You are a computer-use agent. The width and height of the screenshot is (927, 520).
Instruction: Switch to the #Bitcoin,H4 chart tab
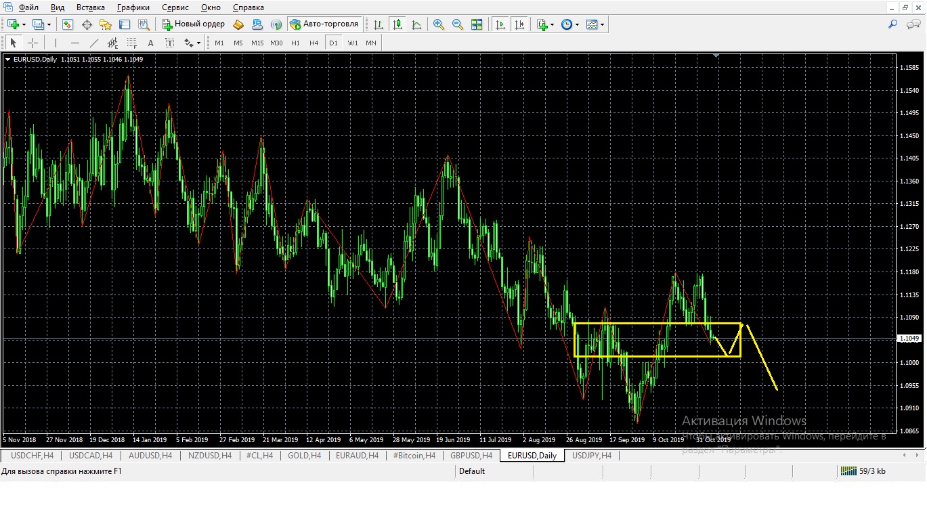[414, 456]
